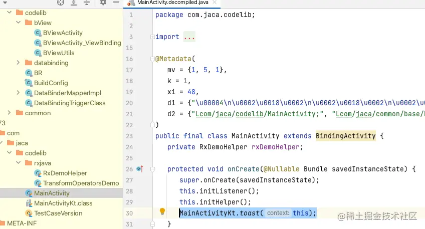The height and width of the screenshot is (229, 425).
Task: Select MainActivity in the project tree
Action: tap(52, 193)
